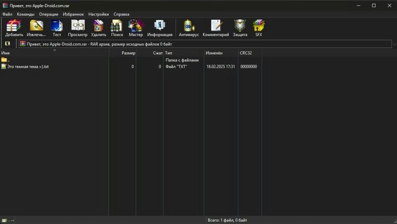Open the Файл menu
Viewport: 397px width, 224px height.
click(7, 14)
